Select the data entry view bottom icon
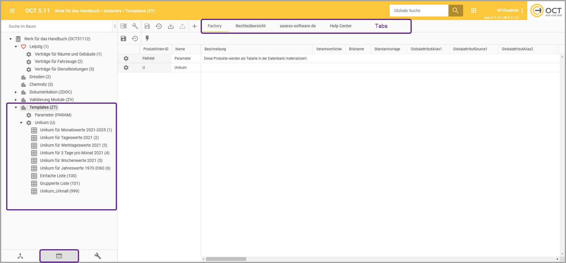 click(59, 256)
